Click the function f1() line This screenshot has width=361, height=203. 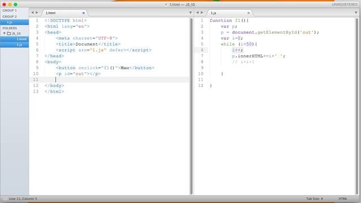click(x=229, y=20)
